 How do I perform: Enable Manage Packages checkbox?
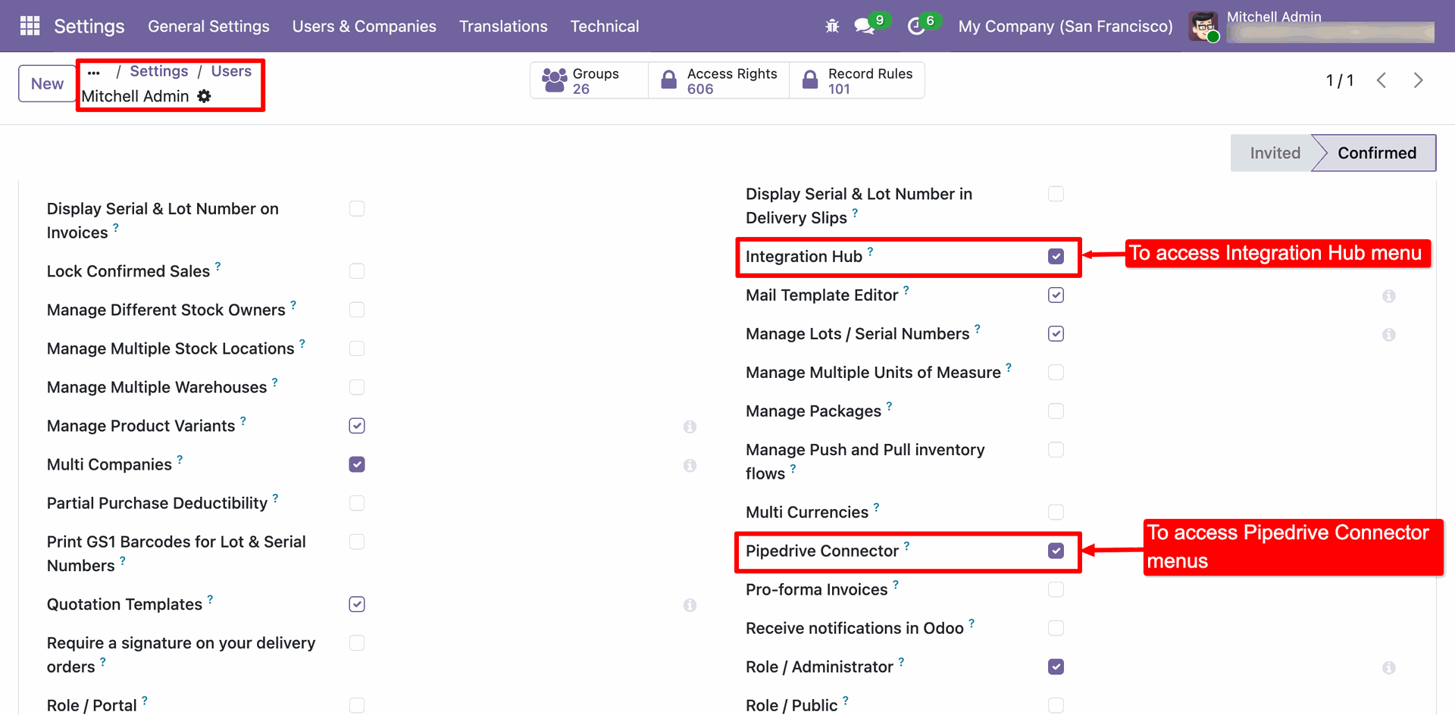click(x=1056, y=411)
